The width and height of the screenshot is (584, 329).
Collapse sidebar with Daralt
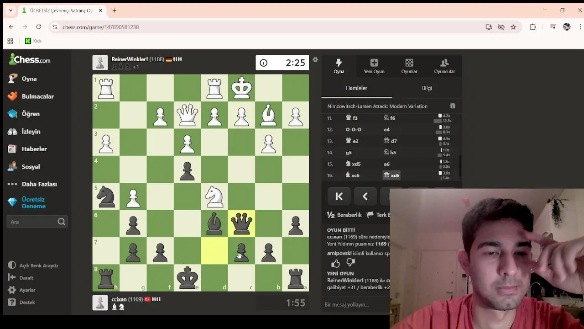21,278
